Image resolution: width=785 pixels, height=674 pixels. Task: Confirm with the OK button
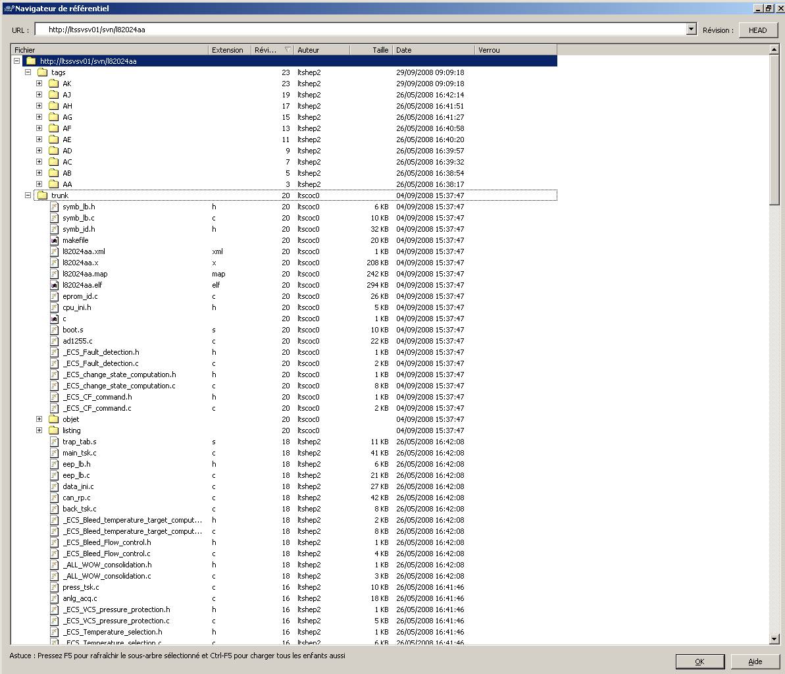click(x=700, y=661)
